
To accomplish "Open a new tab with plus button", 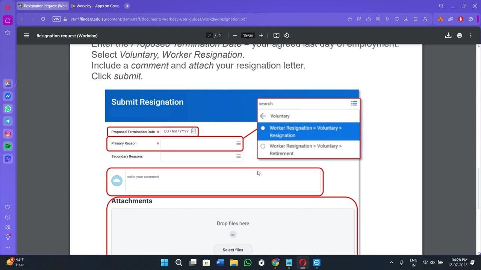I will 127,6.
